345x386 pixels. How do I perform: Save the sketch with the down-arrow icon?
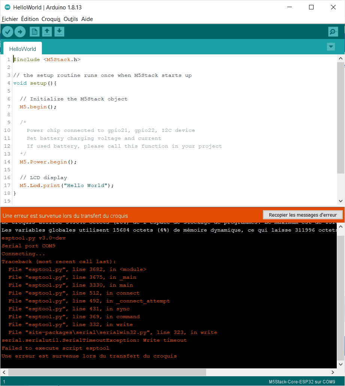point(59,32)
